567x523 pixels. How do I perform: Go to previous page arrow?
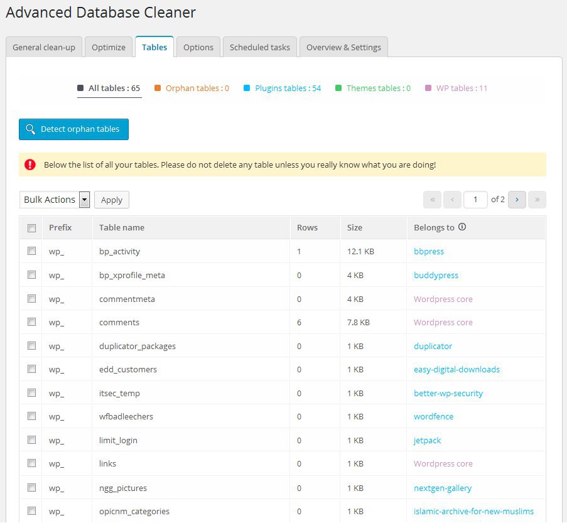[452, 200]
